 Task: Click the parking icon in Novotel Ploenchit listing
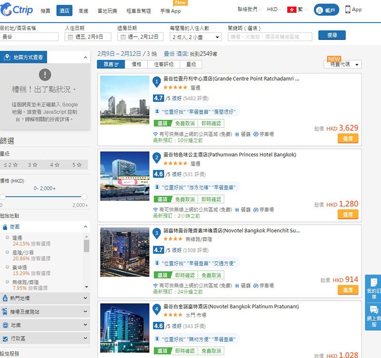tap(256, 285)
